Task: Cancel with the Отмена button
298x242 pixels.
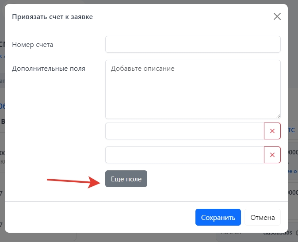Action: point(263,218)
